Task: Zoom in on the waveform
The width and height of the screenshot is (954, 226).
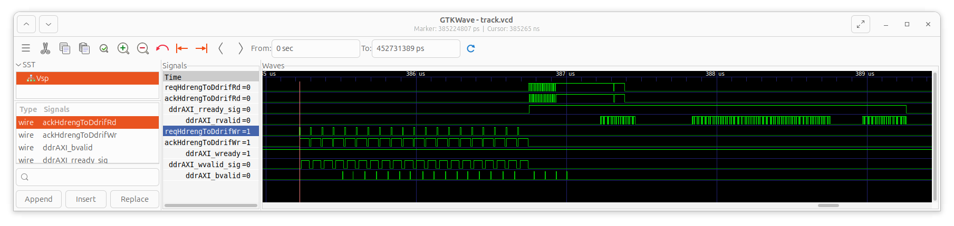Action: coord(123,48)
